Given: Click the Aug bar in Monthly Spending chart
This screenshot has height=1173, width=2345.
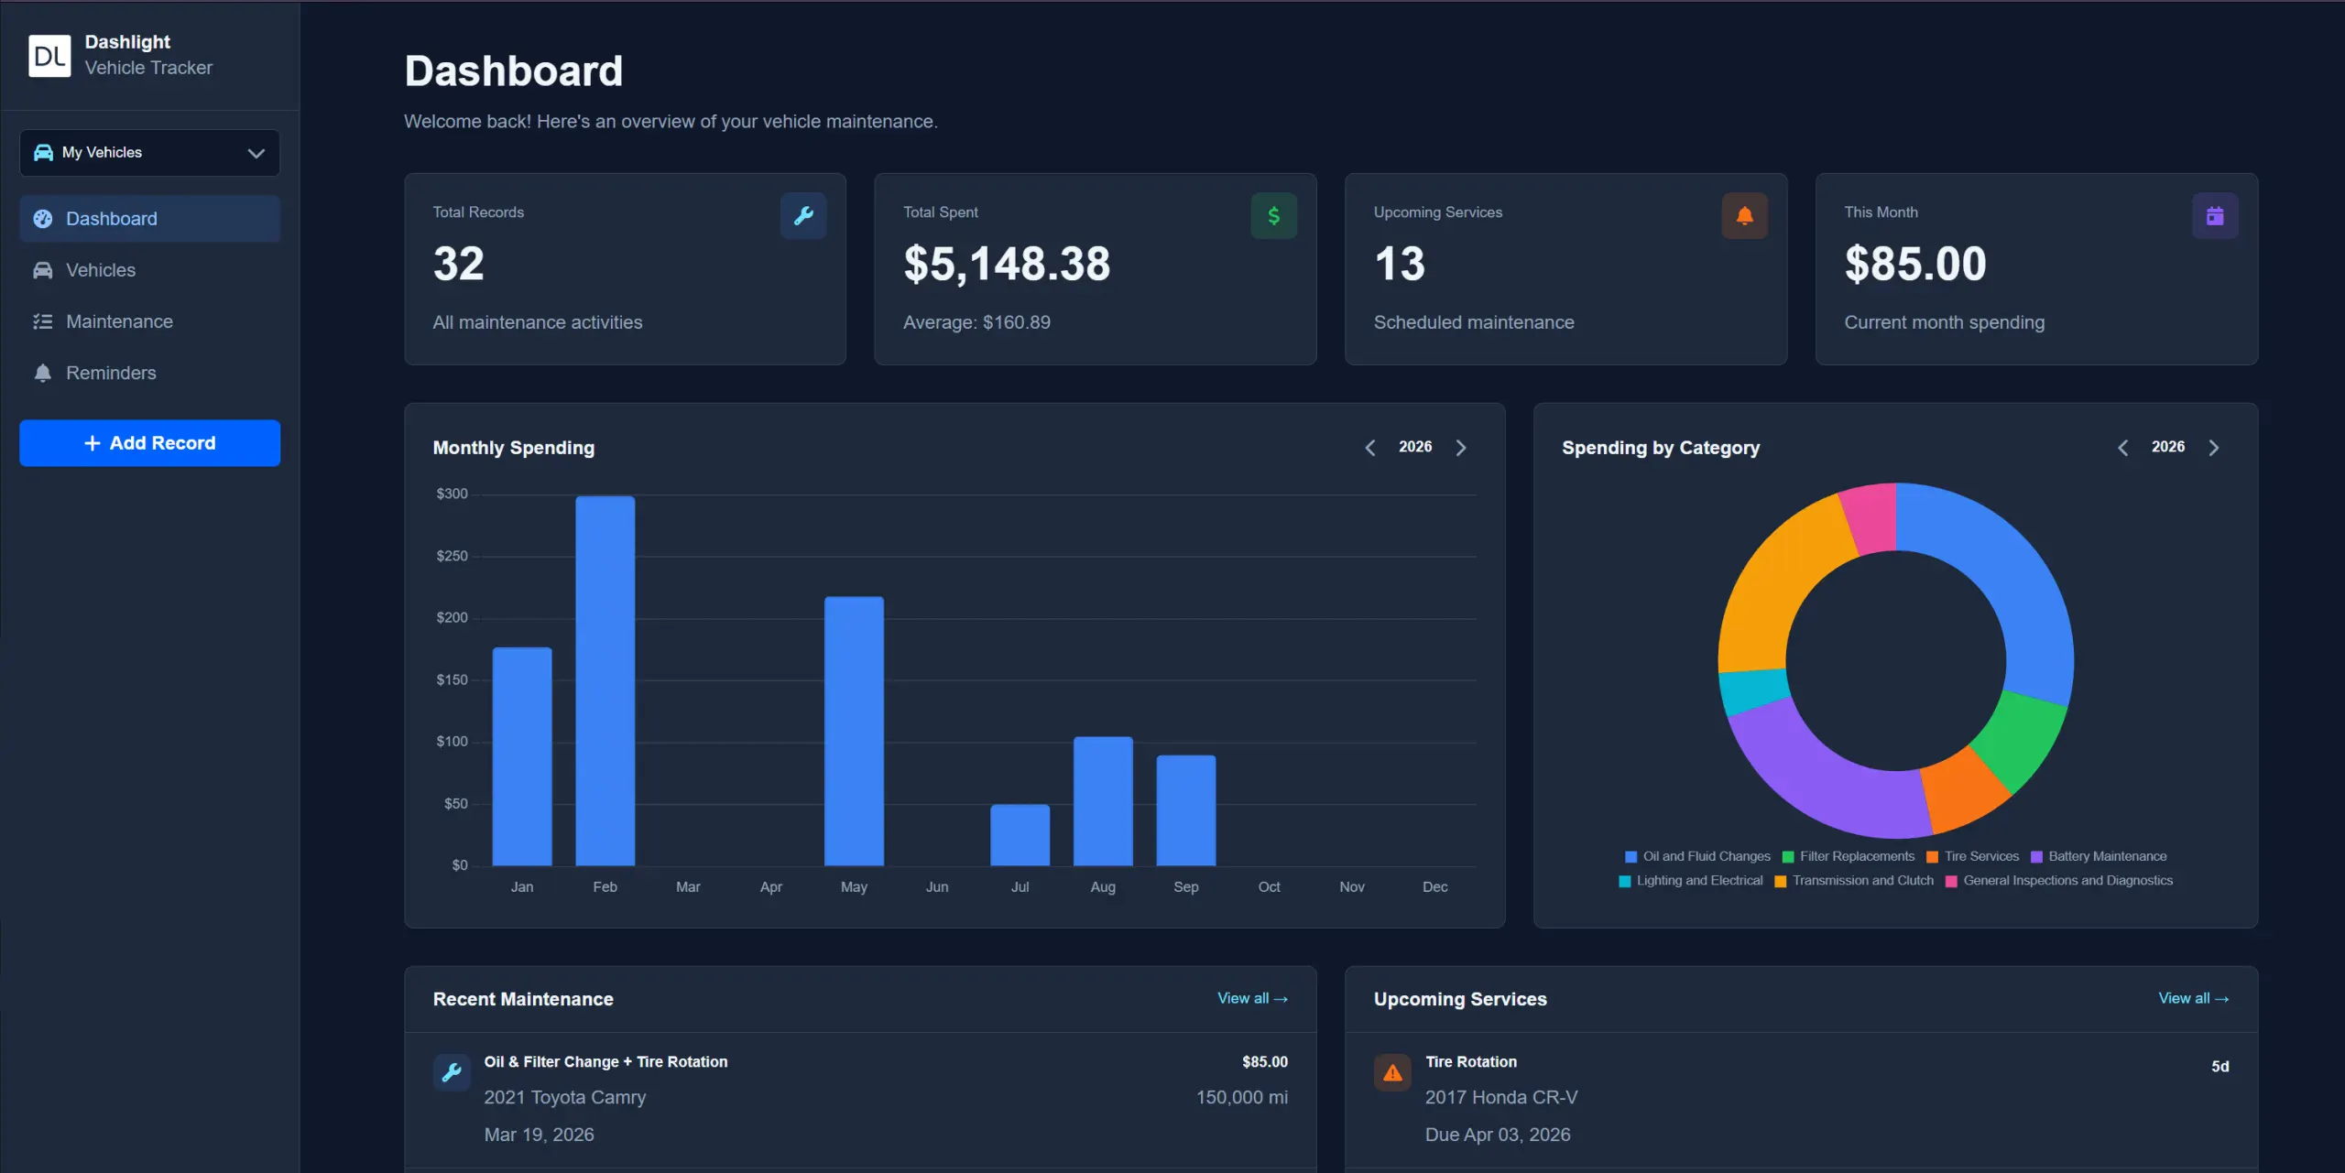Looking at the screenshot, I should [1103, 801].
